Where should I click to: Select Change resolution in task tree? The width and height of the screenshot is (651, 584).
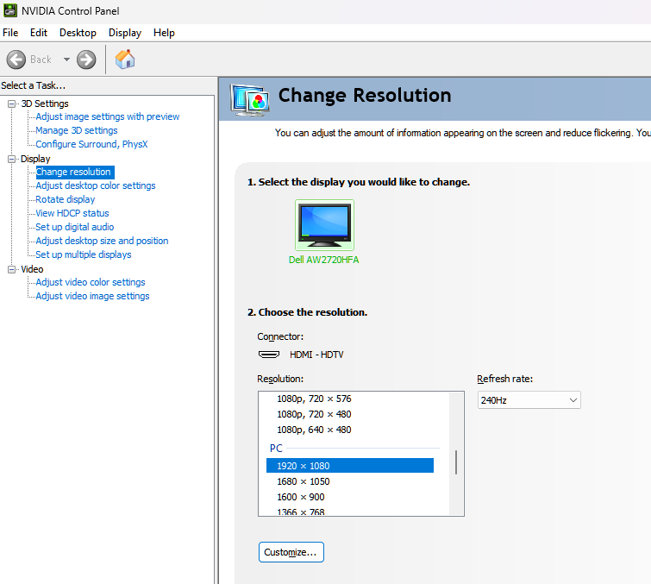pyautogui.click(x=73, y=172)
